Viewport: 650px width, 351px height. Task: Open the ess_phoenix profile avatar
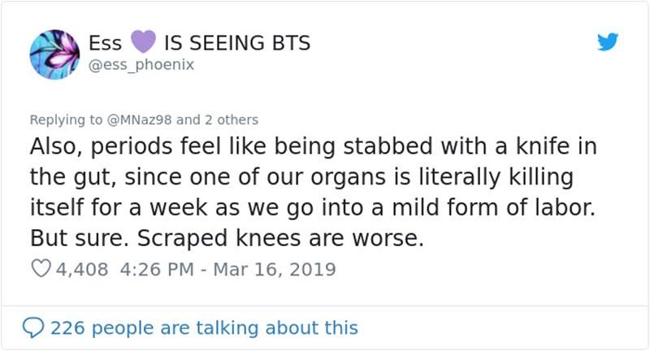tap(54, 54)
